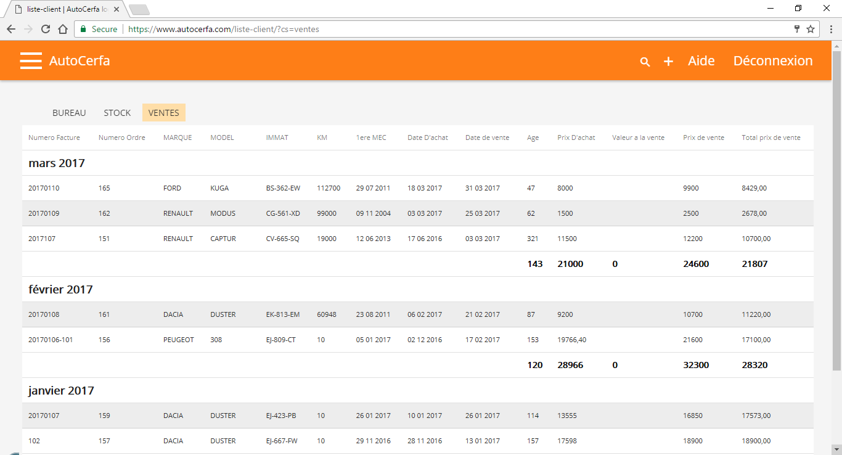Click the plus icon to add entry
The image size is (842, 455).
pyautogui.click(x=668, y=62)
